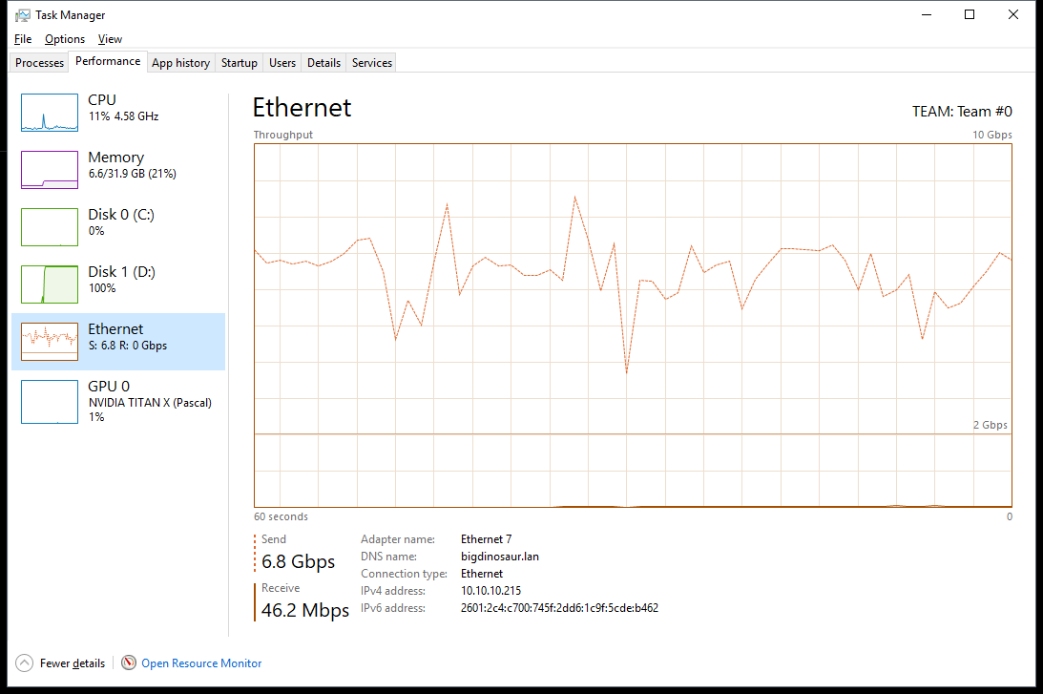The width and height of the screenshot is (1043, 694).
Task: Open the File menu
Action: (23, 39)
